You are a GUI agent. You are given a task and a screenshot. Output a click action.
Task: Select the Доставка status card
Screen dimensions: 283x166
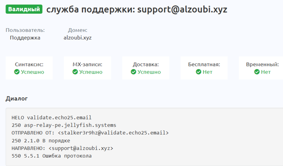146,68
